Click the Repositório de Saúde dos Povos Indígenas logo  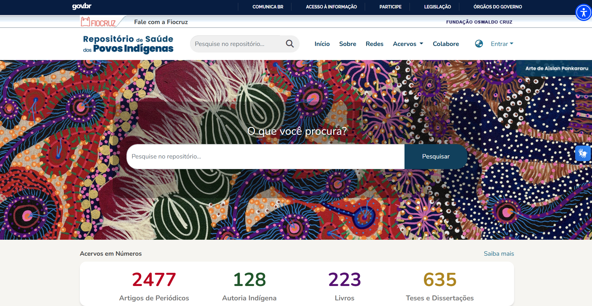pyautogui.click(x=128, y=44)
